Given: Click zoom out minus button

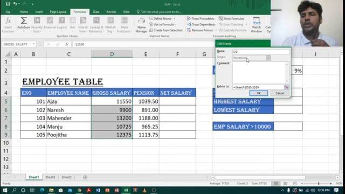Looking at the screenshot, I should pos(302,183).
